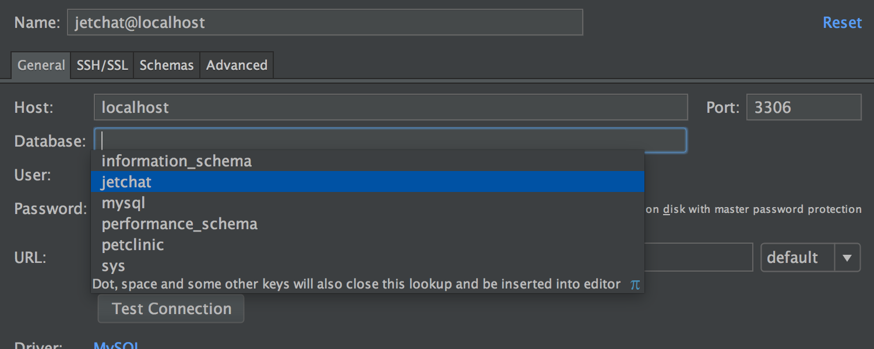874x349 pixels.
Task: Click the Reset link
Action: click(x=842, y=22)
